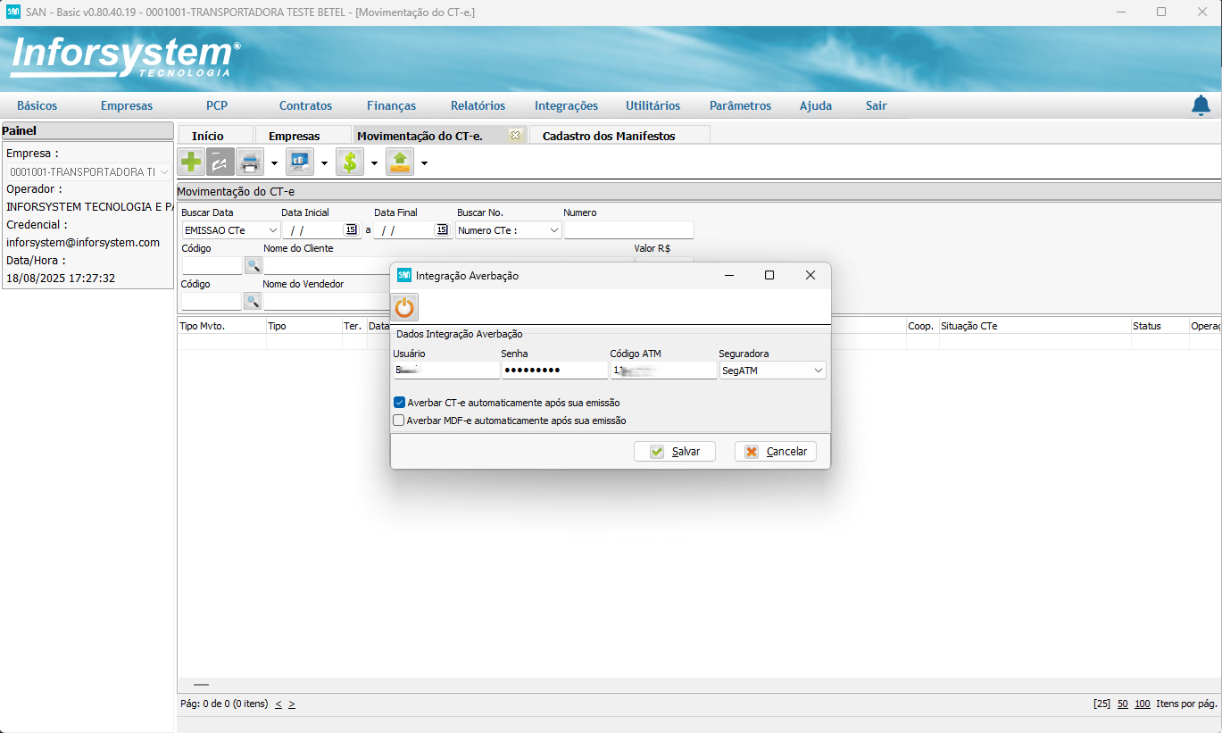Viewport: 1222px width, 733px height.
Task: Set 100 itens por página
Action: 1143,704
